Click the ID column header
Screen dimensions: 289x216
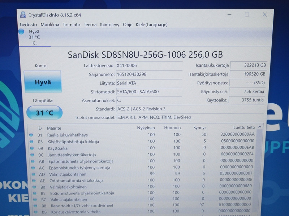point(39,128)
